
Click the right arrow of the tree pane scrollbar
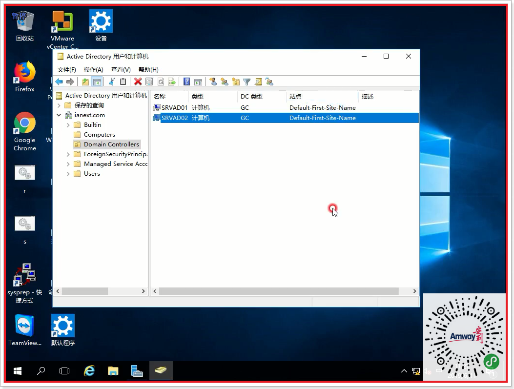tap(143, 291)
